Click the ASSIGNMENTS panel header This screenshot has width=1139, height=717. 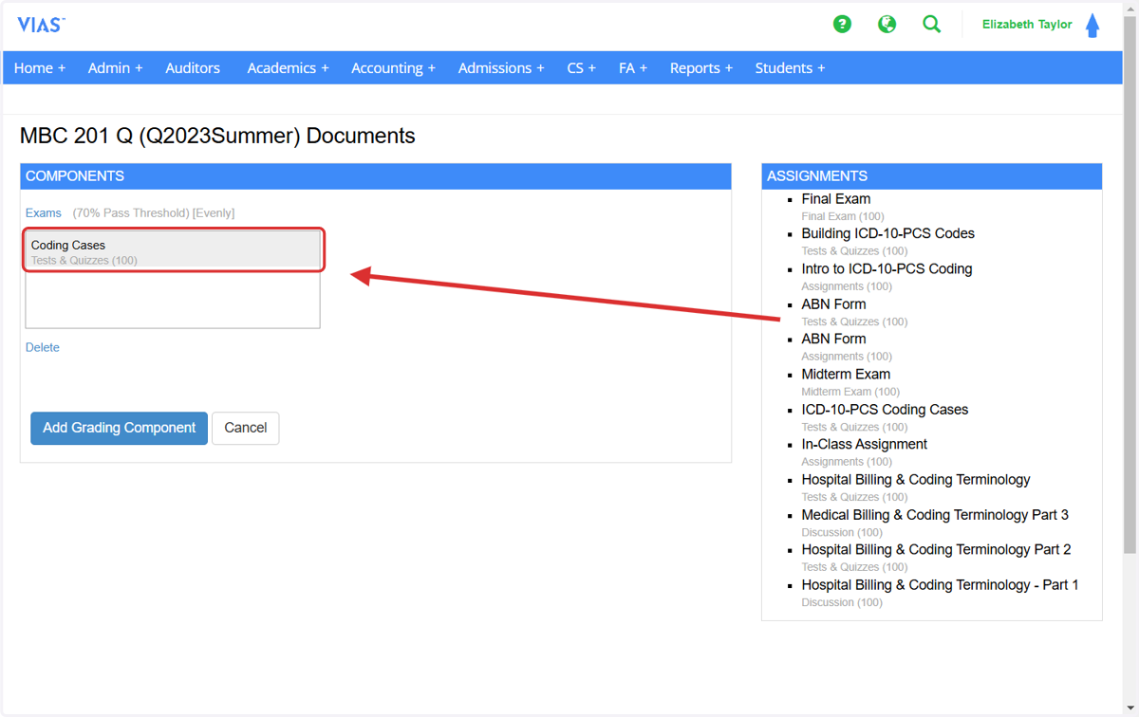[932, 176]
